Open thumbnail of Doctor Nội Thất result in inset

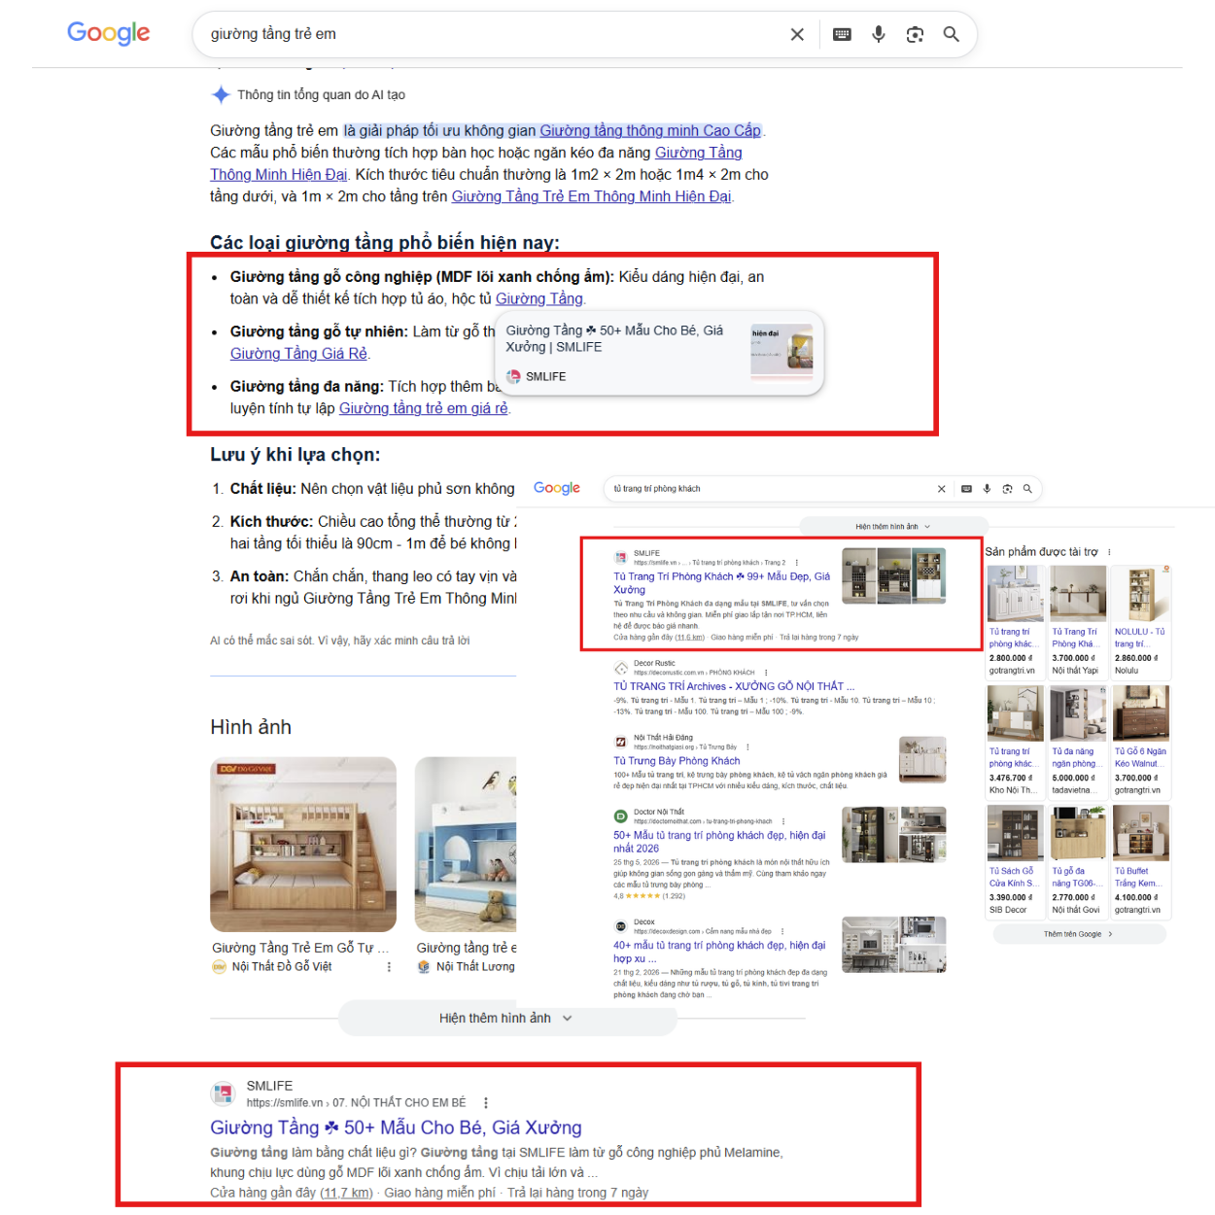(x=894, y=834)
